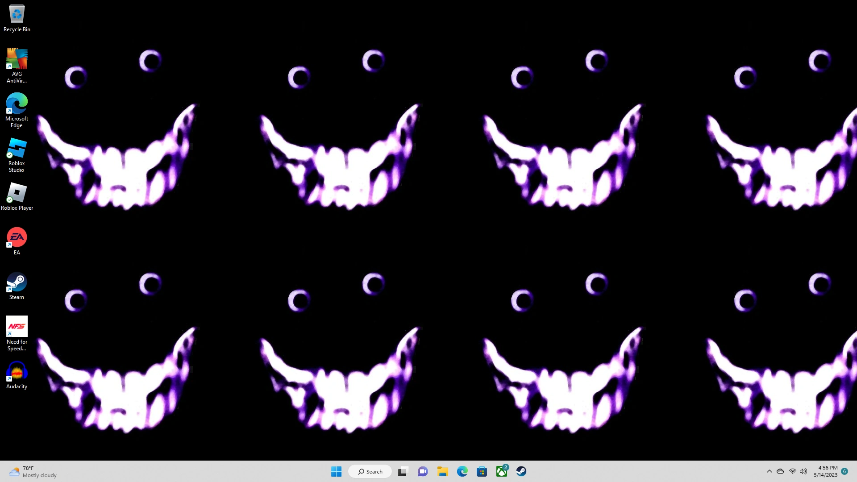Expand hidden system tray icons
Viewport: 857px width, 482px height.
tap(770, 471)
